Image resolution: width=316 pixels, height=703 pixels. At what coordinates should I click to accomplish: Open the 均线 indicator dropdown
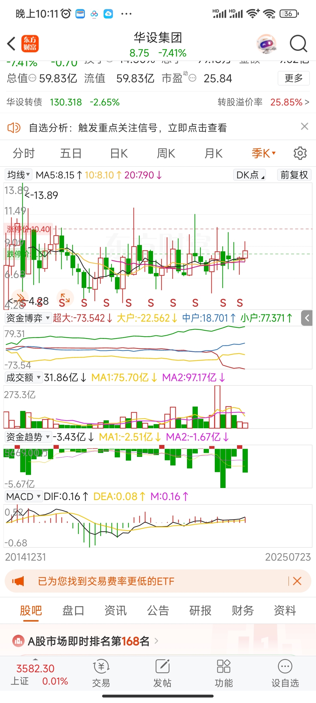pyautogui.click(x=18, y=175)
